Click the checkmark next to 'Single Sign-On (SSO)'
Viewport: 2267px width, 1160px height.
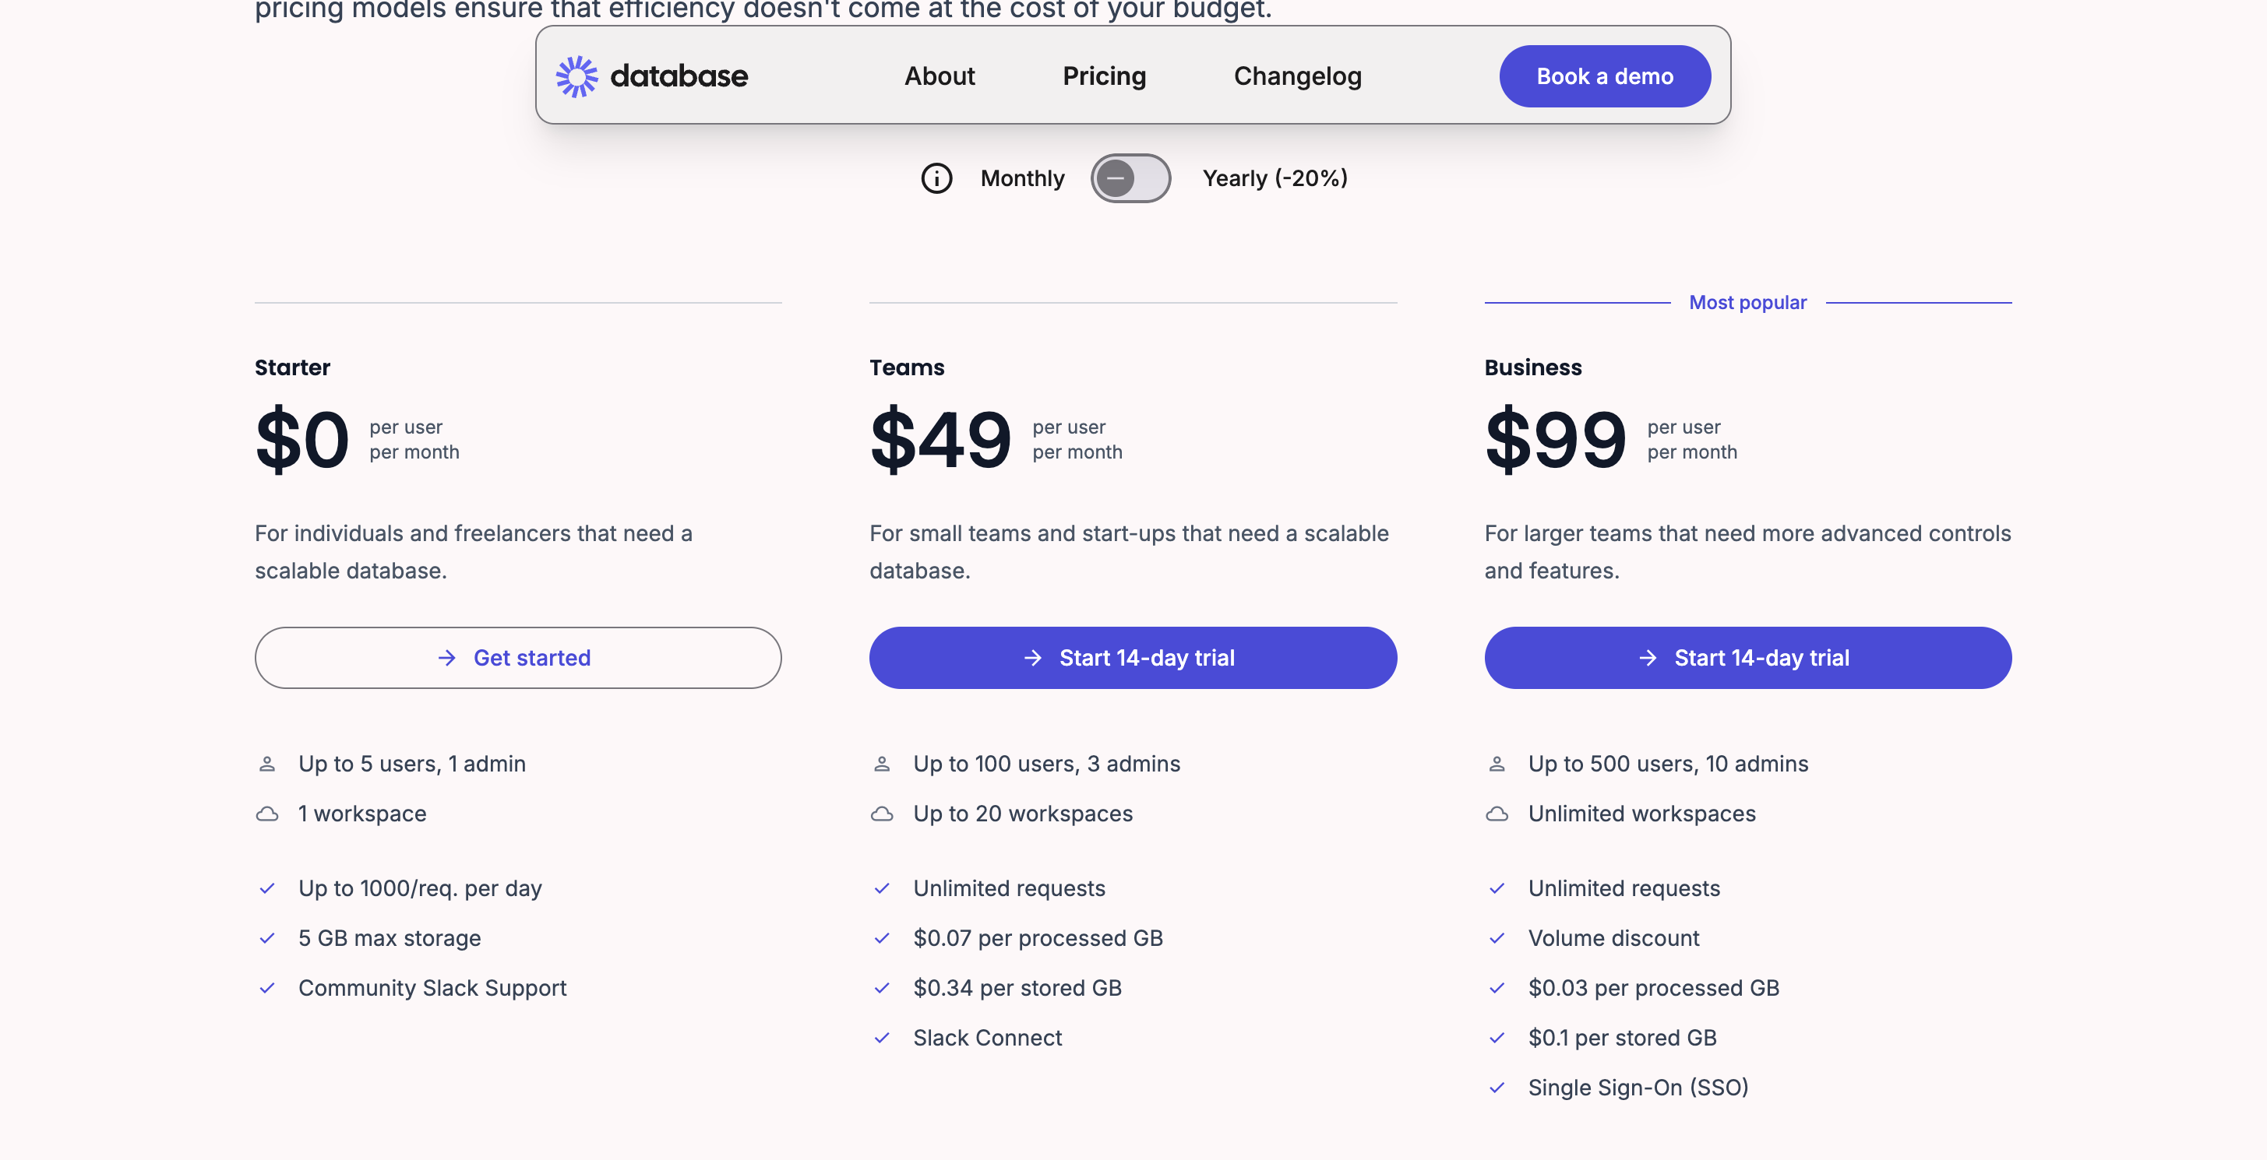click(x=1497, y=1088)
